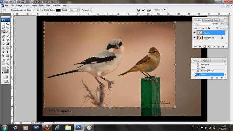The width and height of the screenshot is (233, 131).
Task: Swap foreground and background colors
Action: (8, 67)
